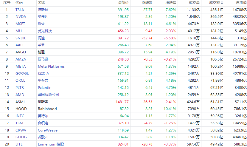Select SNDK latest price 891.72
The image size is (247, 147).
point(123,38)
